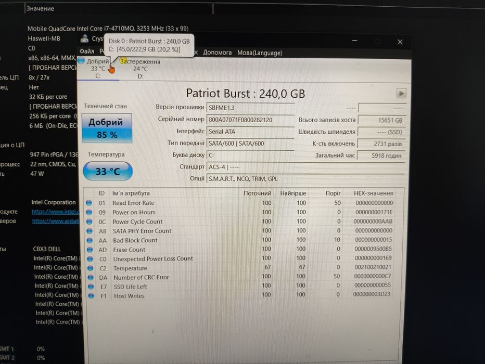485x364 pixels.
Task: Select the Erase Count attribute name
Action: [129, 250]
